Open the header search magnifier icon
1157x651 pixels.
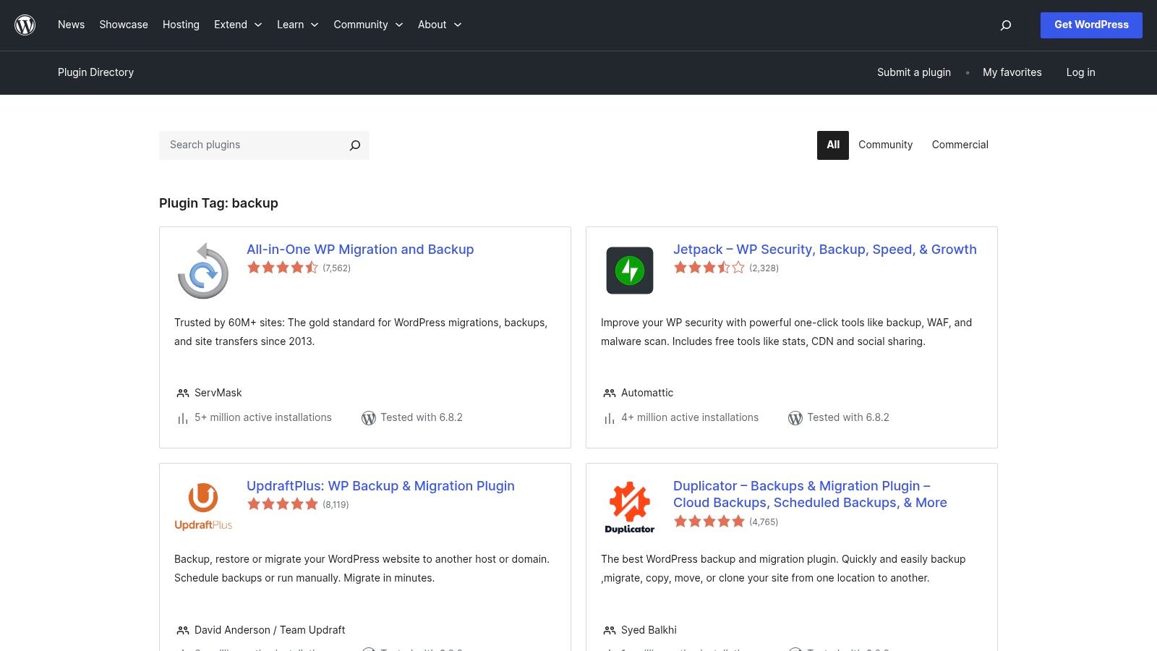pyautogui.click(x=1005, y=25)
